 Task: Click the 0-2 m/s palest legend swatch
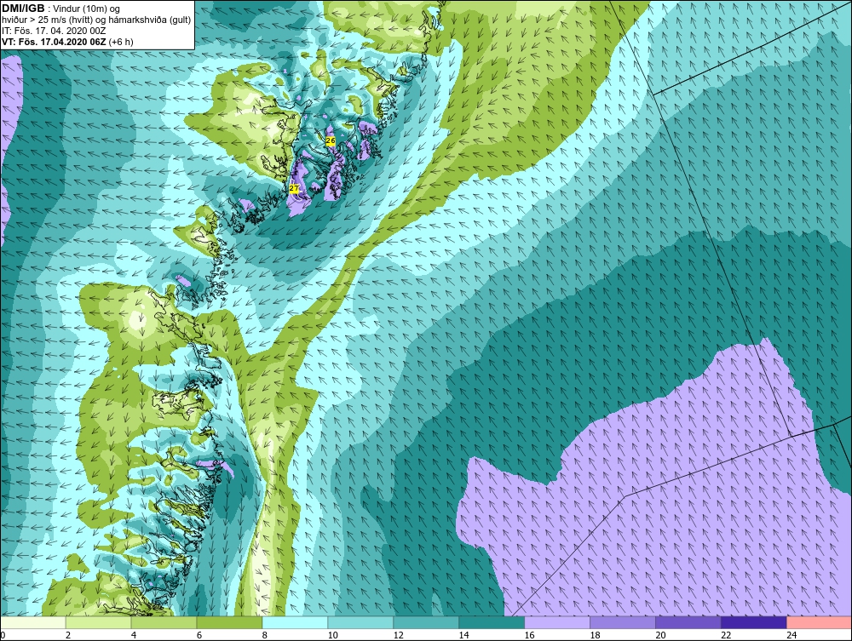[33, 622]
